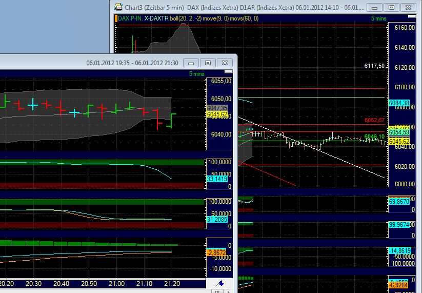Click the cyan 6084,38 price marker
The height and width of the screenshot is (293, 422).
(x=398, y=103)
